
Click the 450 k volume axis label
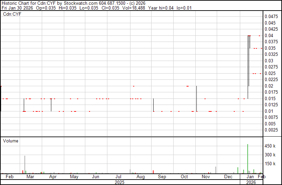click(x=270, y=146)
